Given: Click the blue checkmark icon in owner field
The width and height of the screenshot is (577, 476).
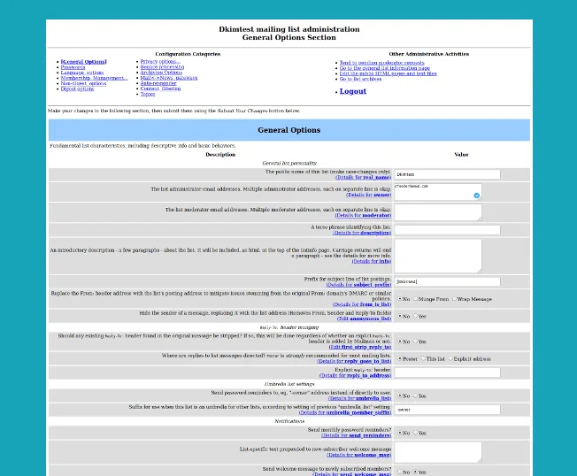Looking at the screenshot, I should pos(476,196).
